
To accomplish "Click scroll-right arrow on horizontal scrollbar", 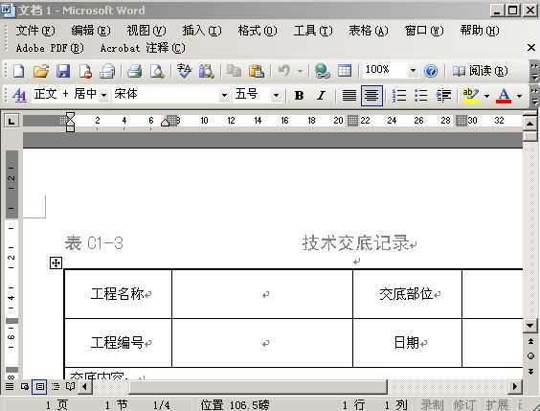I will (515, 386).
